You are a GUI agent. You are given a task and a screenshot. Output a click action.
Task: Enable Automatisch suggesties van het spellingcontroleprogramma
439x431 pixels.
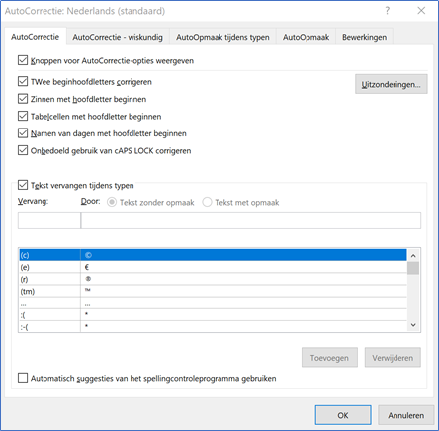pyautogui.click(x=23, y=378)
